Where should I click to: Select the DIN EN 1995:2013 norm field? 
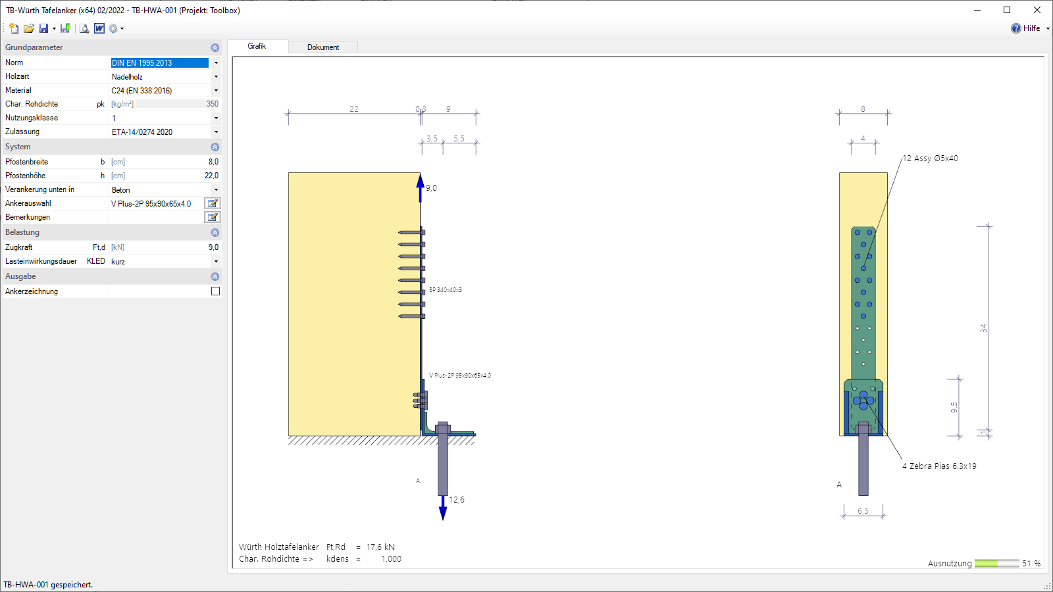click(160, 63)
